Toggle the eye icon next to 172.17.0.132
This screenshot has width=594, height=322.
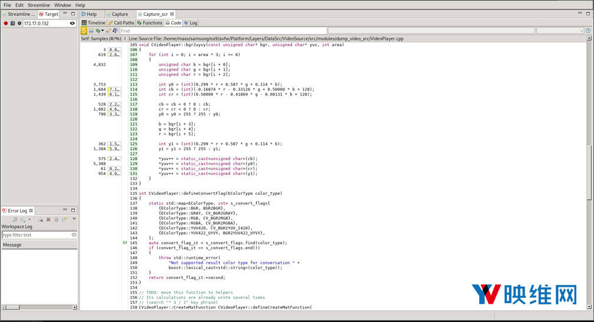coord(72,24)
